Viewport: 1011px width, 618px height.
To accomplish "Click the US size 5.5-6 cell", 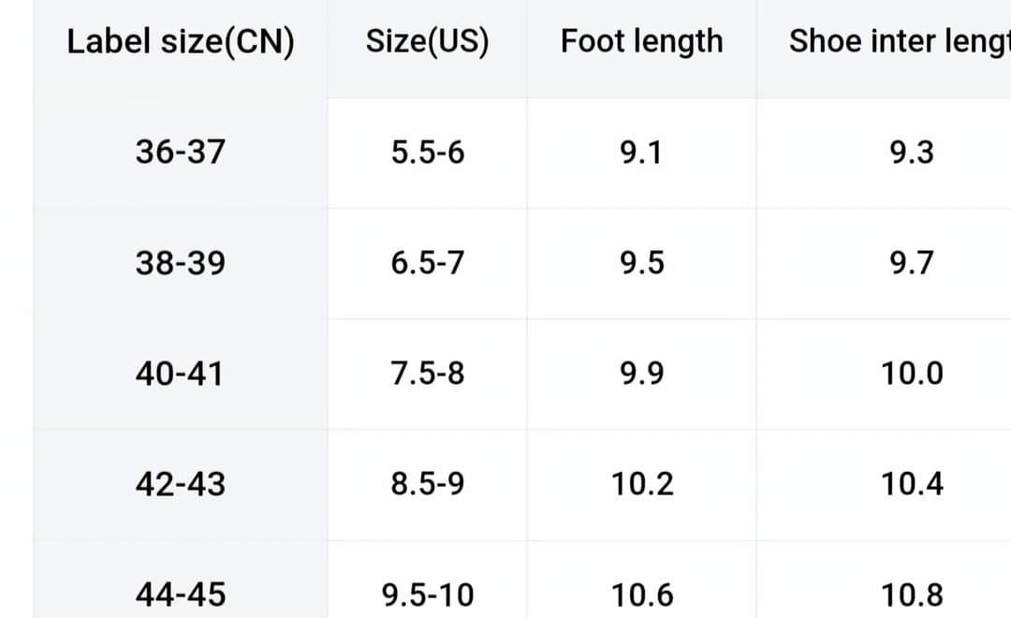I will (x=427, y=152).
